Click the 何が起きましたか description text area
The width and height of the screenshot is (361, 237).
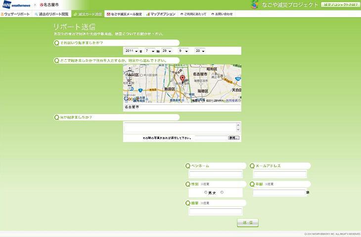click(x=180, y=127)
